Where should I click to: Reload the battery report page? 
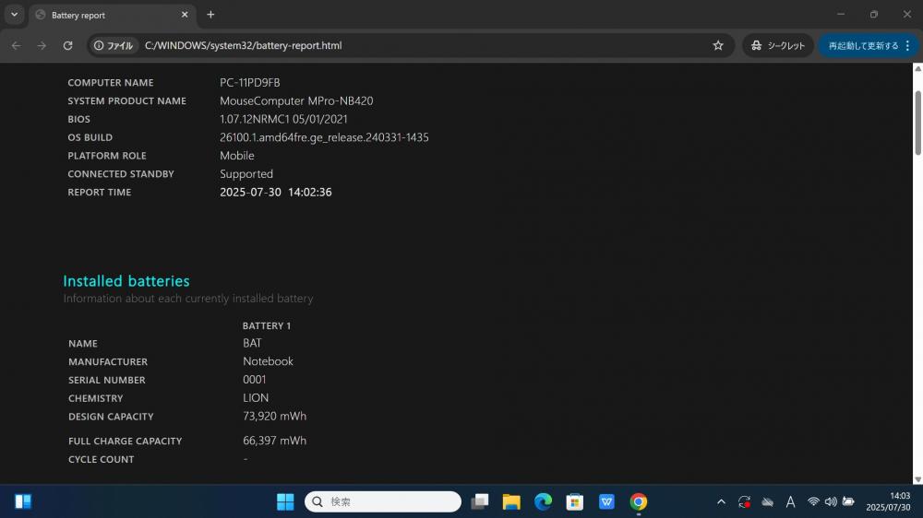(x=67, y=45)
